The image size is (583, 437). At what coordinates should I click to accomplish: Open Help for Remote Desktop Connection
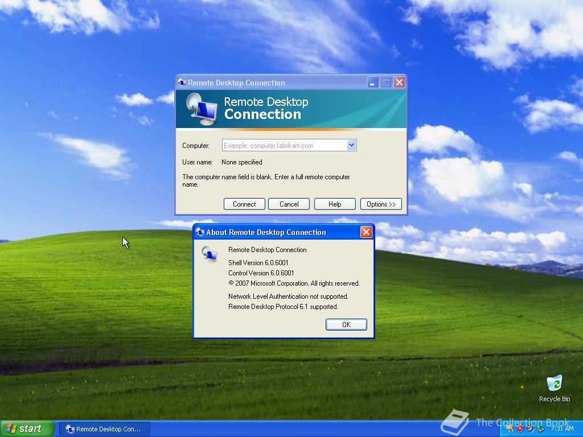coord(335,204)
